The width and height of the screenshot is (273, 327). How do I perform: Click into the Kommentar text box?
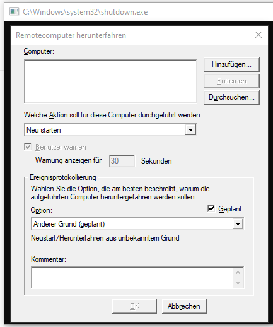pyautogui.click(x=132, y=278)
